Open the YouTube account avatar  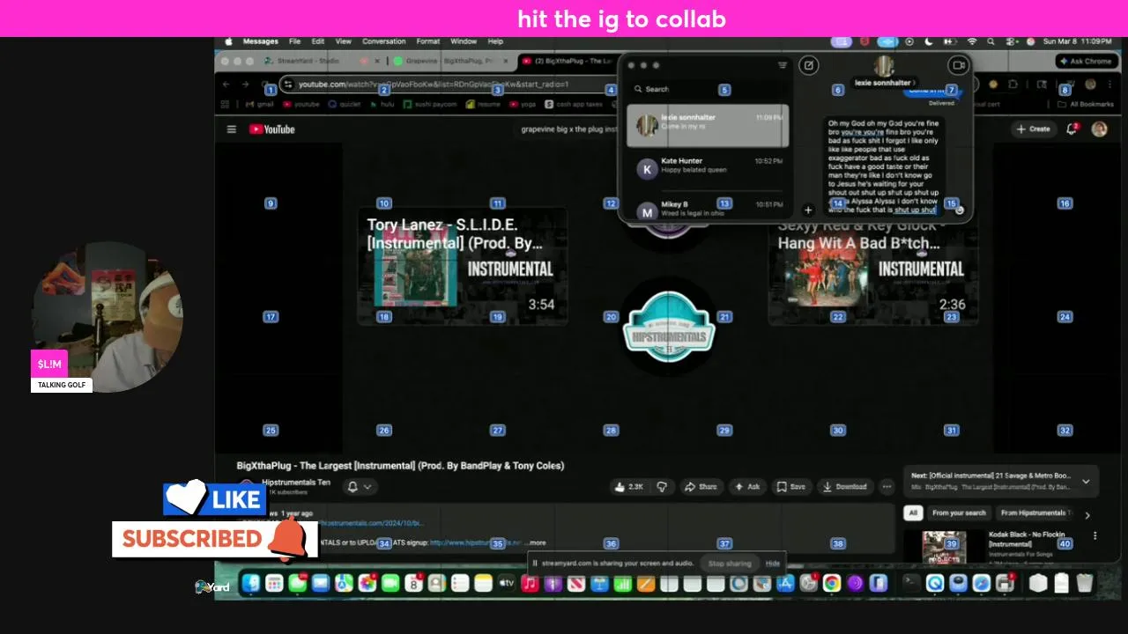[x=1099, y=129]
